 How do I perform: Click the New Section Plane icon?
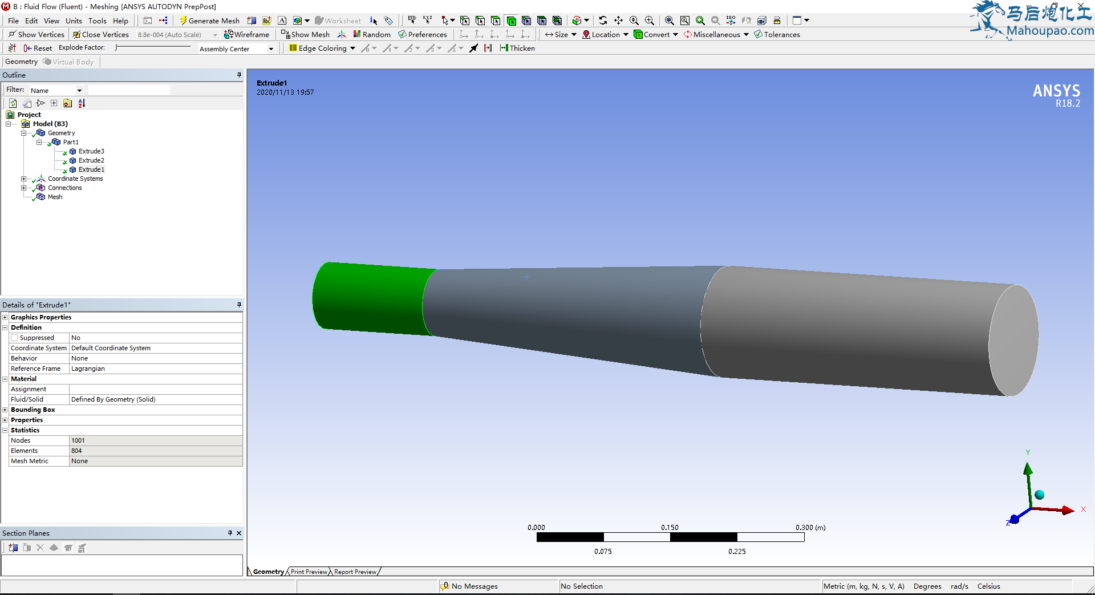[13, 548]
